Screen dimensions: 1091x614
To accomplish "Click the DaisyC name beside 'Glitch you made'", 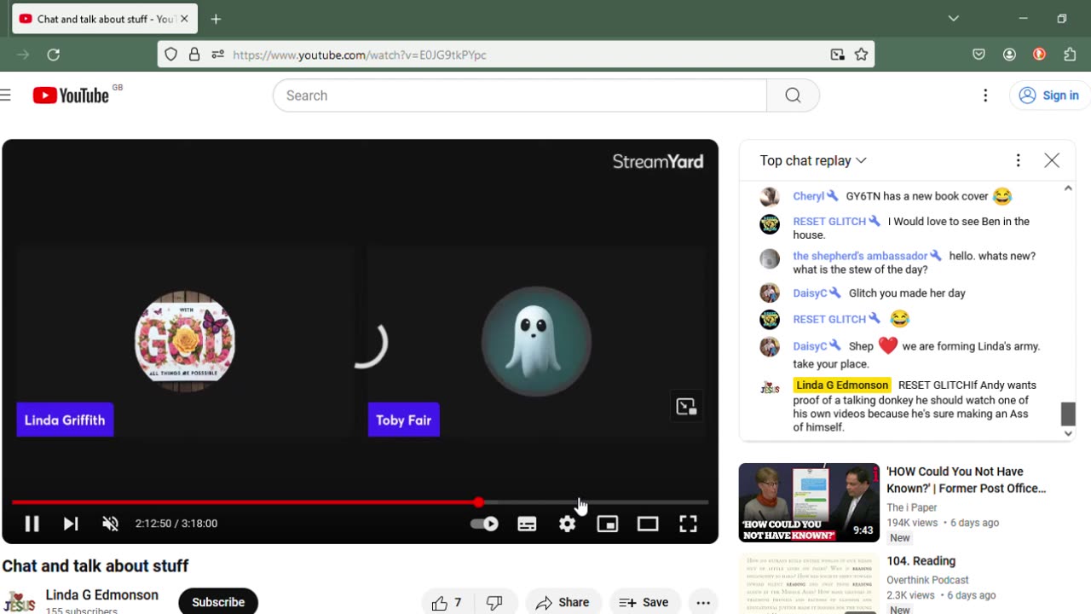I will (810, 293).
